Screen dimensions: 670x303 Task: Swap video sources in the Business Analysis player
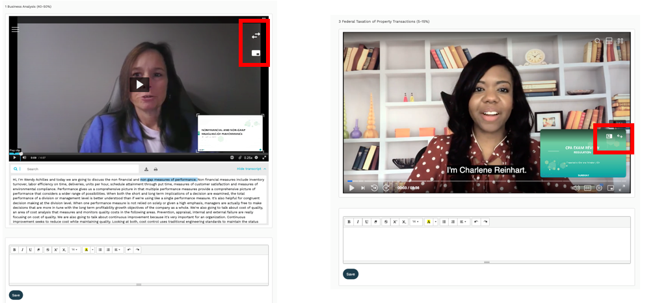pyautogui.click(x=256, y=36)
